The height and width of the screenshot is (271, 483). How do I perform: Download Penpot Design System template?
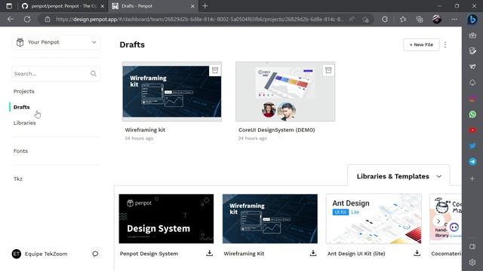click(x=210, y=253)
